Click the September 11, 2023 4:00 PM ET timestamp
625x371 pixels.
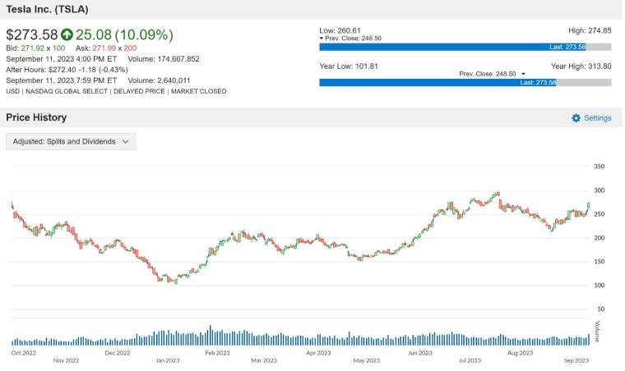62,59
